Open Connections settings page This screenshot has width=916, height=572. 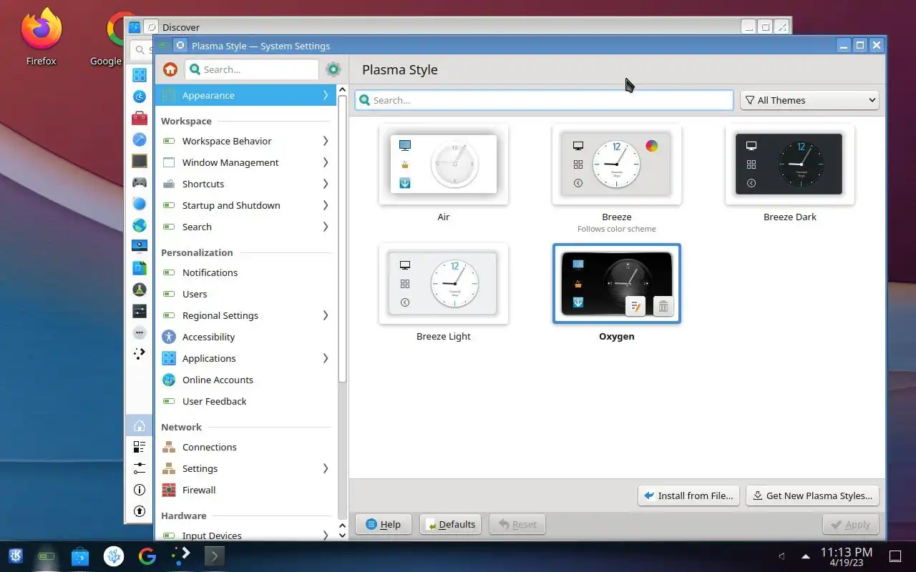pyautogui.click(x=245, y=447)
